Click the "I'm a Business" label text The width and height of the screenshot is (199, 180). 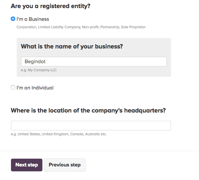click(x=33, y=19)
